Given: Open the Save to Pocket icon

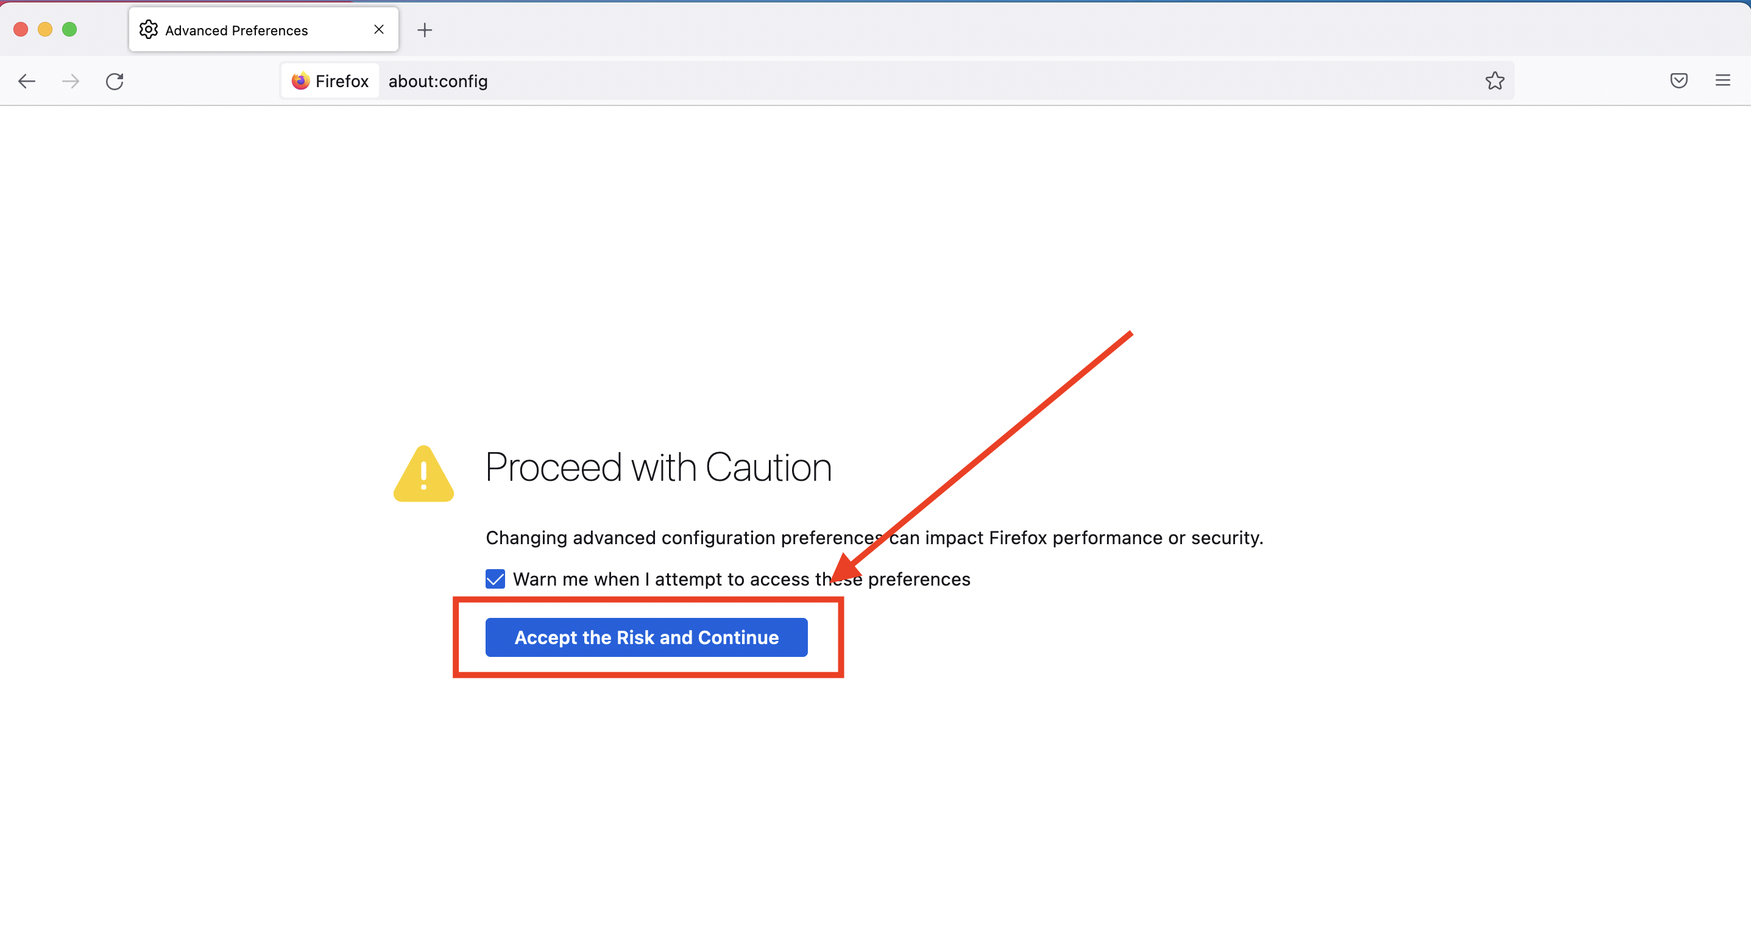Looking at the screenshot, I should (1678, 81).
